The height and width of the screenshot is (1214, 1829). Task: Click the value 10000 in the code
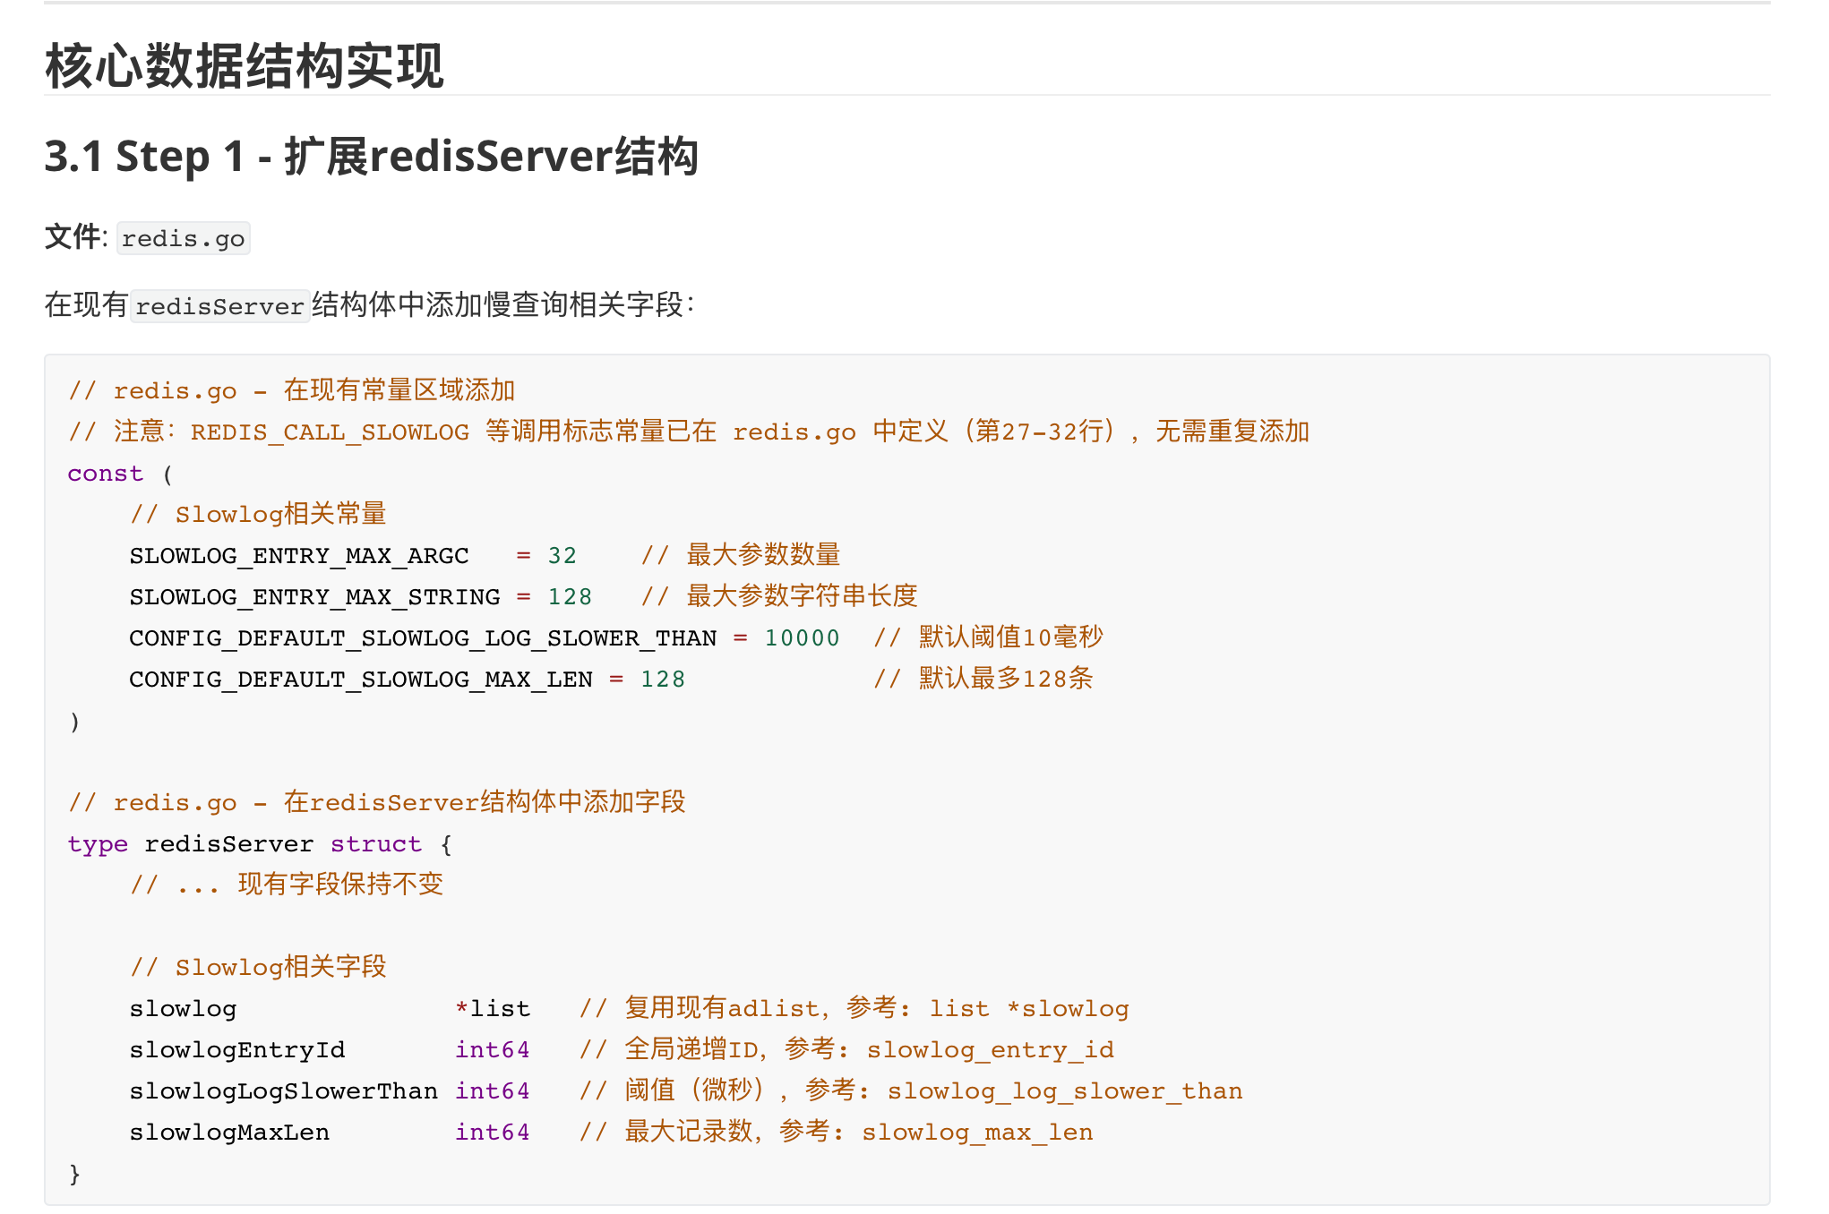tap(802, 638)
